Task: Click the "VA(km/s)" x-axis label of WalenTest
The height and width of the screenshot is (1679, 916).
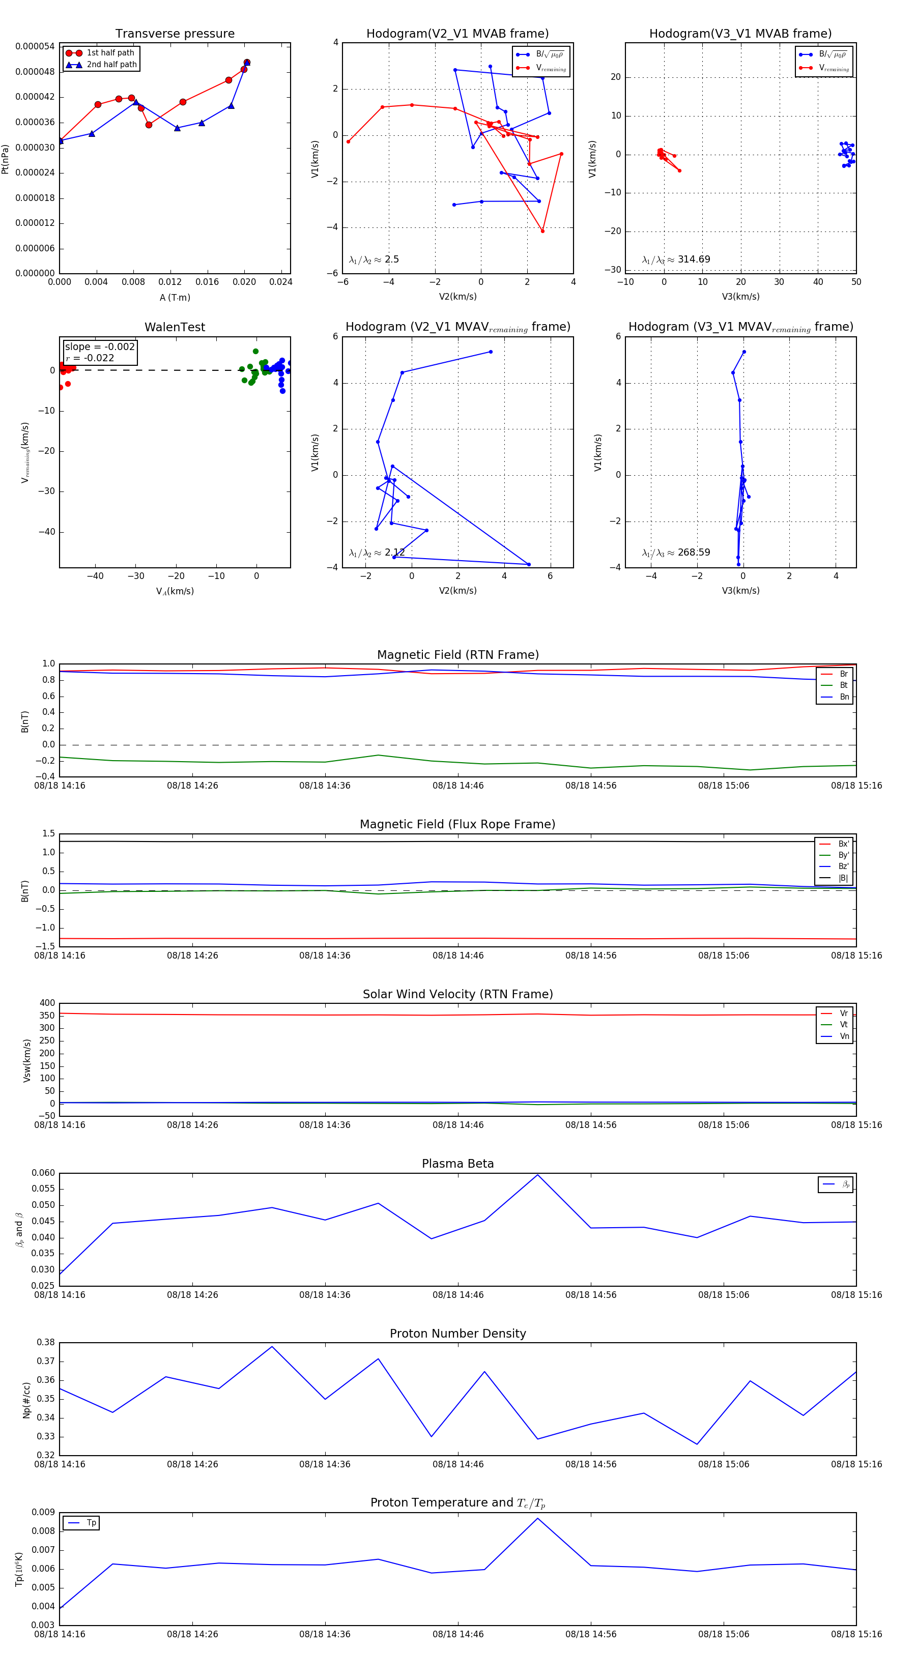Action: 175,592
